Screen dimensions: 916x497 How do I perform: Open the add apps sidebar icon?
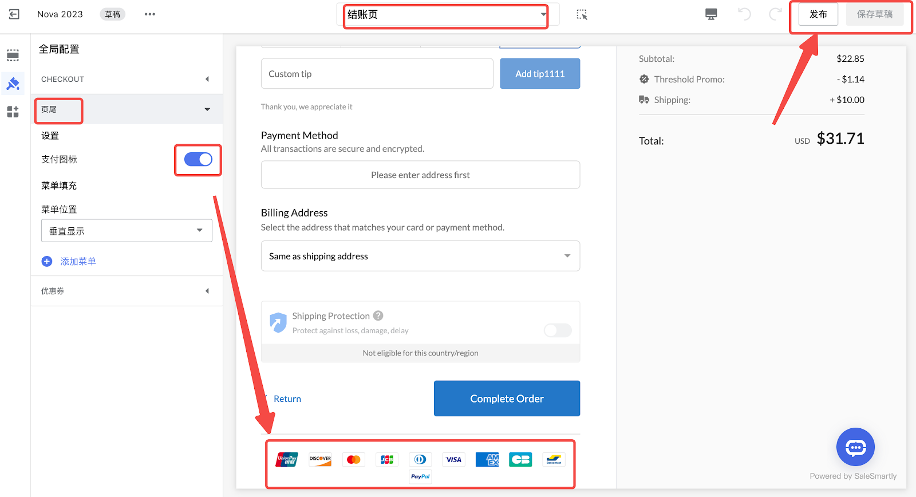pos(13,112)
